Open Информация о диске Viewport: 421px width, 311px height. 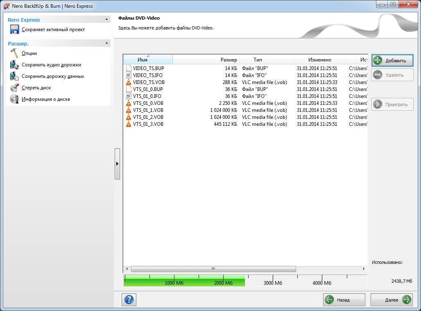click(46, 99)
